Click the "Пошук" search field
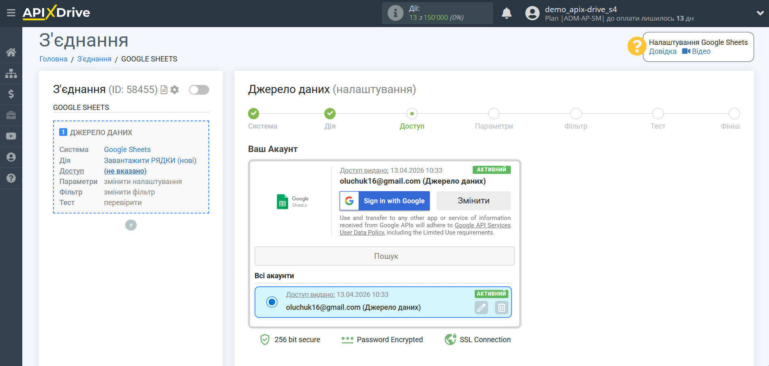Viewport: 769px width, 366px height. [x=384, y=256]
